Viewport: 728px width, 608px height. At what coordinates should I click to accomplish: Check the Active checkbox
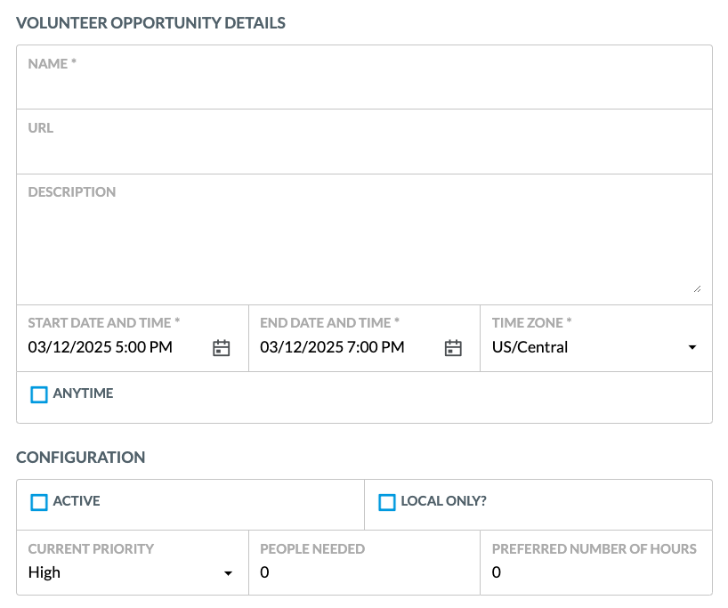[x=39, y=503]
